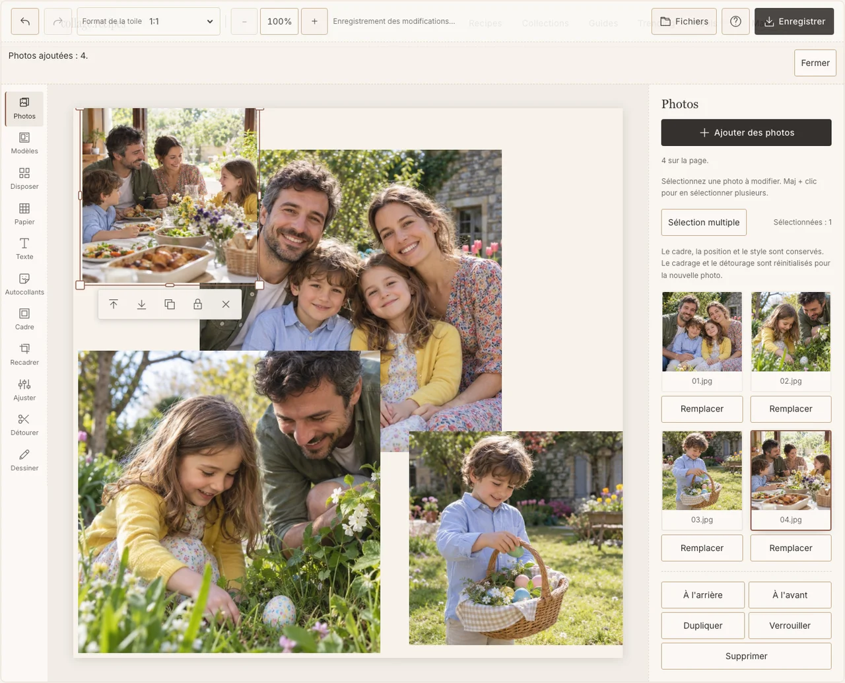
Task: Click the redo arrow button
Action: (58, 22)
